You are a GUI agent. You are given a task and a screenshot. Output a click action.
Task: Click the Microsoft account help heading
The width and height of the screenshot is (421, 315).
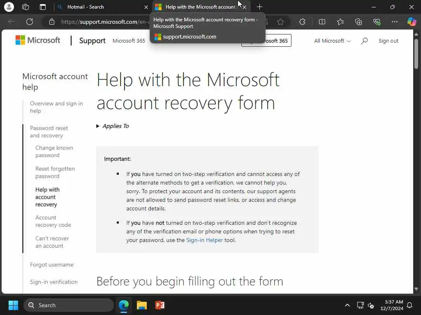(55, 82)
